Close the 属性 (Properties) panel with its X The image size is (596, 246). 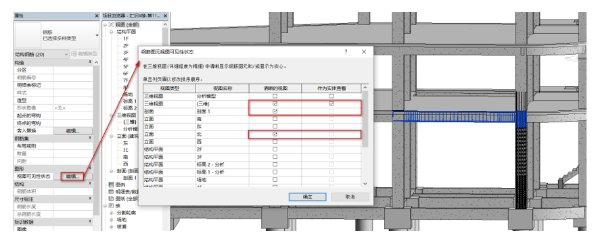point(97,16)
